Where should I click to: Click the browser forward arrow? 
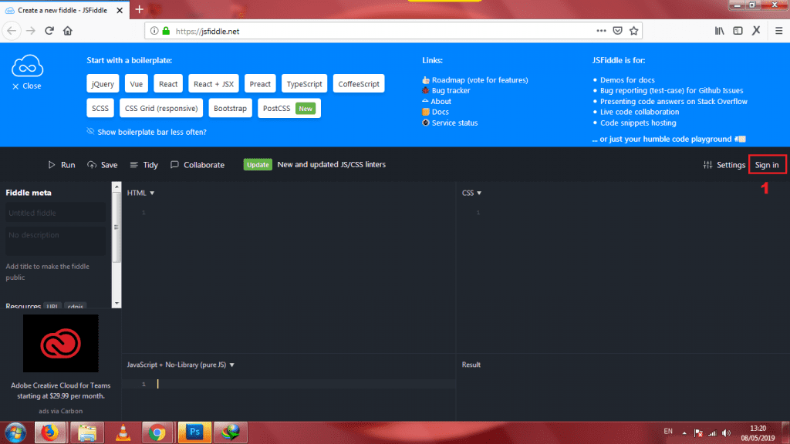[x=31, y=31]
